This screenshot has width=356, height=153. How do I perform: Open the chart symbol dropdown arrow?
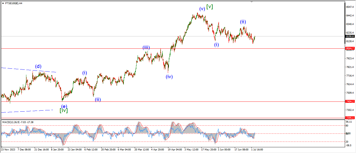(x=3, y=3)
